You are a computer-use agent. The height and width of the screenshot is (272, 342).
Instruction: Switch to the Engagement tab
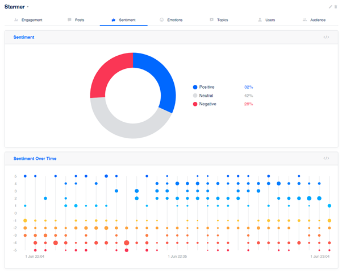28,20
